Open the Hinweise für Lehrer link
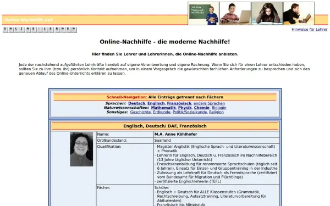The height and width of the screenshot is (206, 330). pos(309,30)
